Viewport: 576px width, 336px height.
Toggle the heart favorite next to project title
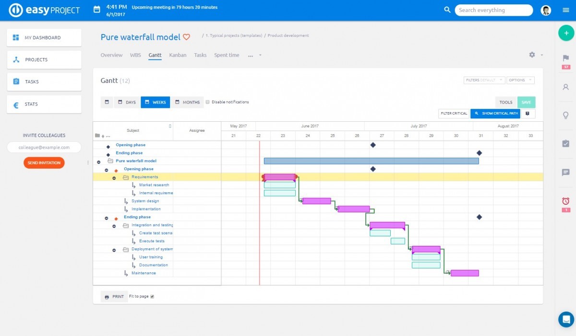[187, 36]
